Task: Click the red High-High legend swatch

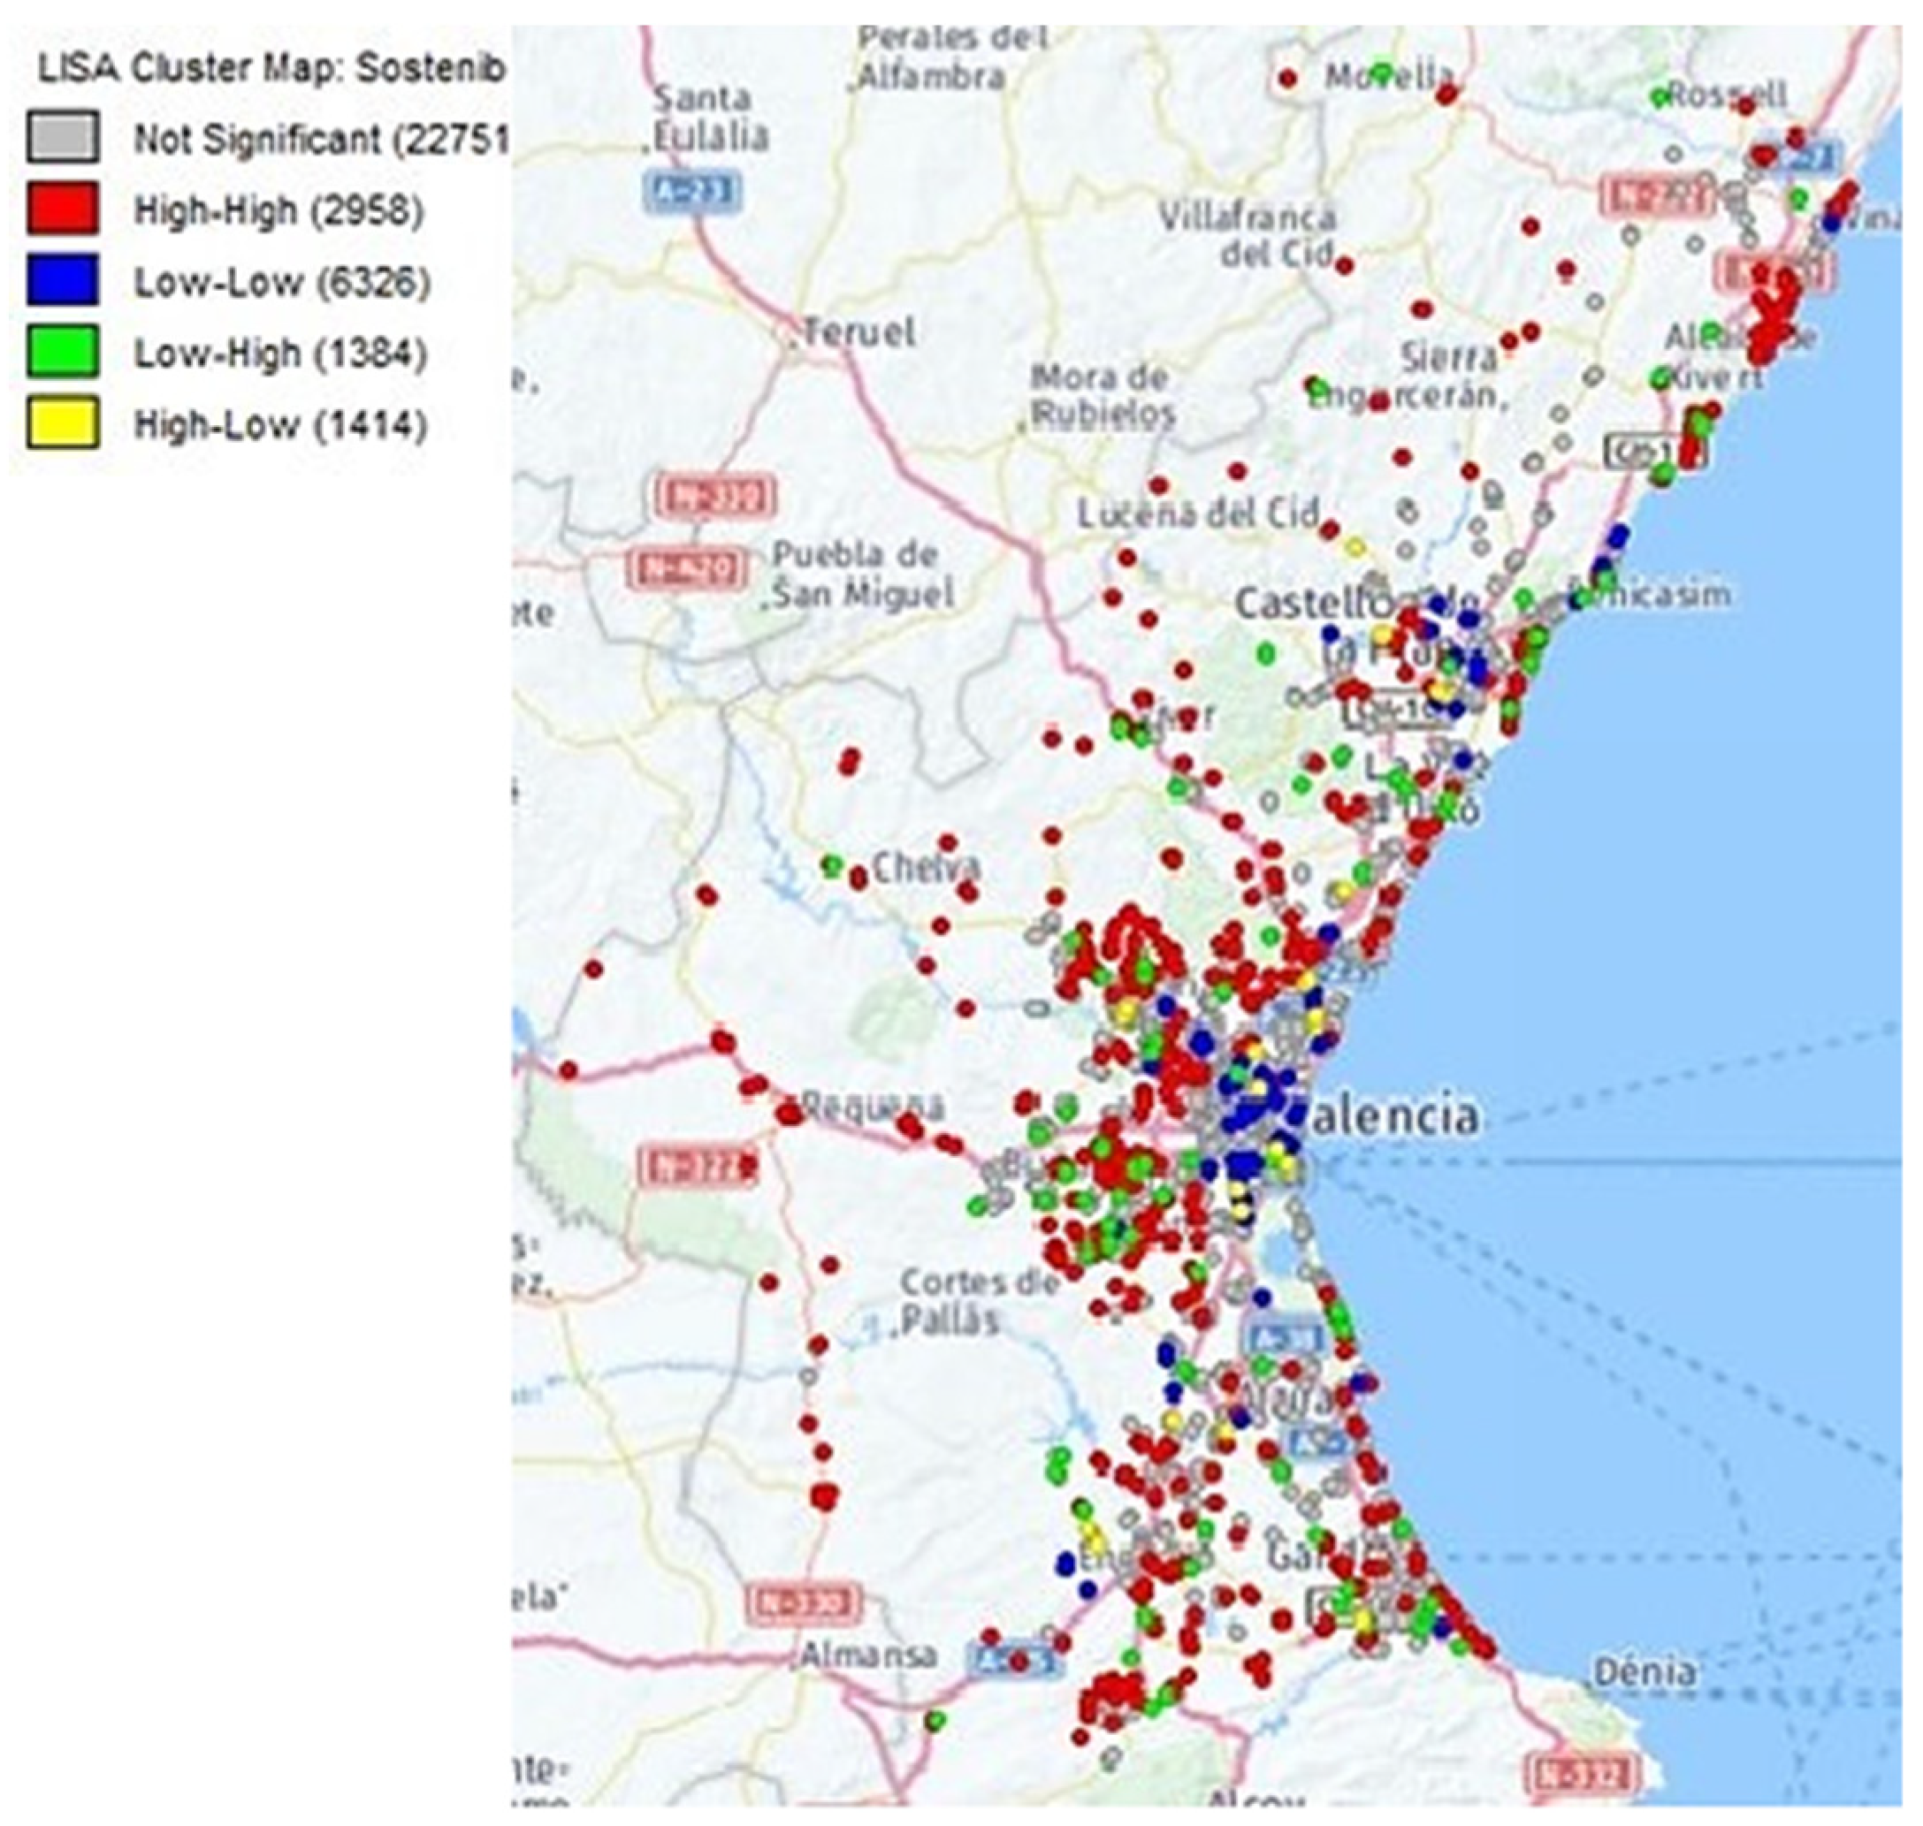Action: tap(62, 209)
